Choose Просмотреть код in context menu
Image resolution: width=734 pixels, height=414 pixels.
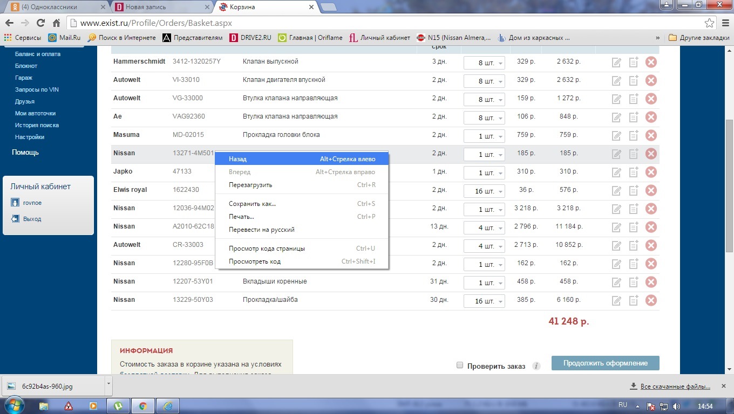click(x=302, y=261)
